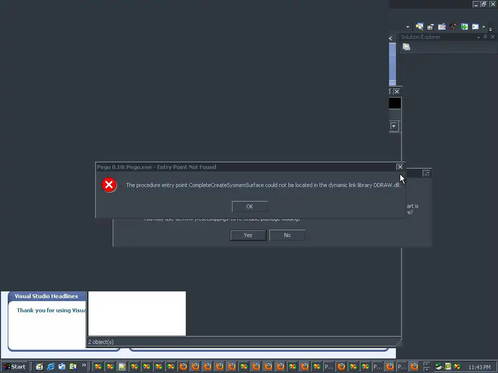Open Solution Explorer window position menu
Image resolution: width=498 pixels, height=373 pixels.
[479, 37]
